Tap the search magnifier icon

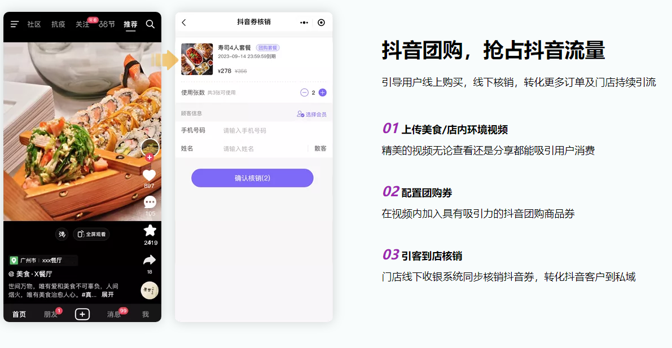tap(150, 24)
